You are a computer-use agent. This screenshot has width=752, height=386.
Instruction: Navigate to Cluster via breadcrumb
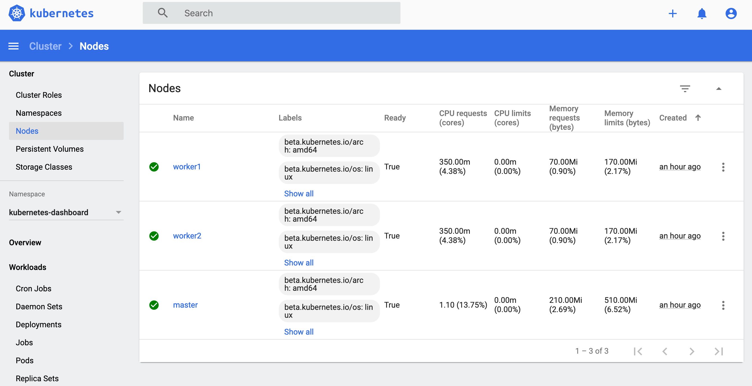tap(45, 46)
